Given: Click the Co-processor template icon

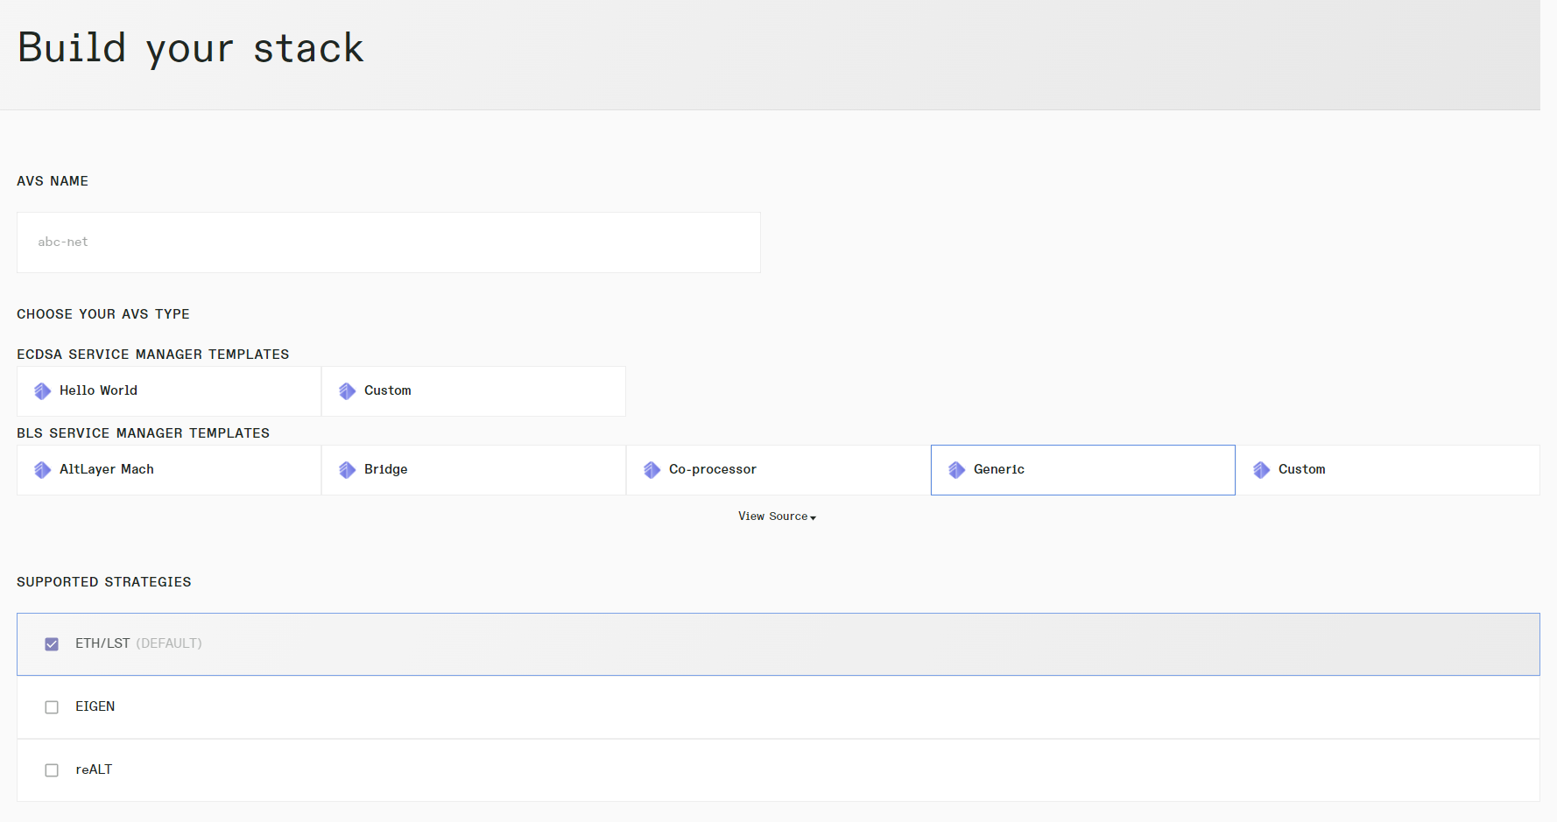Looking at the screenshot, I should (x=652, y=470).
